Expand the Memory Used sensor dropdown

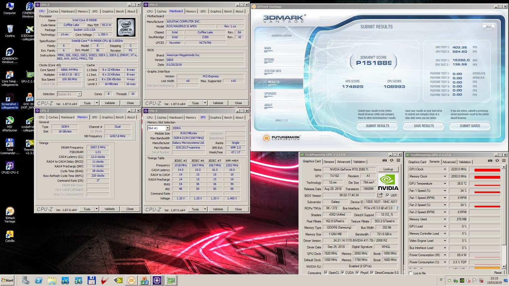point(445,219)
